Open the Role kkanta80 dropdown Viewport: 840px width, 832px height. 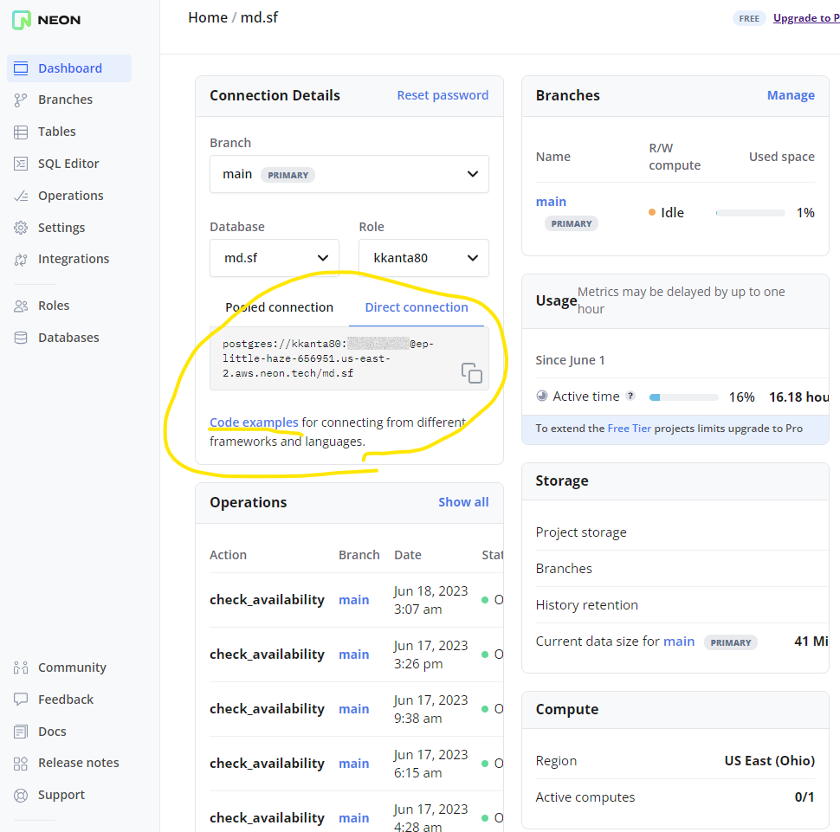pyautogui.click(x=423, y=258)
